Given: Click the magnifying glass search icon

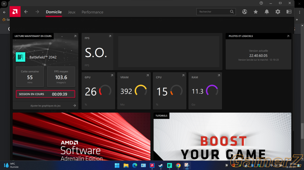Looking at the screenshot, I should coord(232,12).
